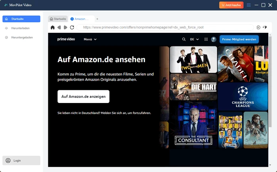Open the DE language dropdown
The height and width of the screenshot is (172, 277).
[194, 39]
